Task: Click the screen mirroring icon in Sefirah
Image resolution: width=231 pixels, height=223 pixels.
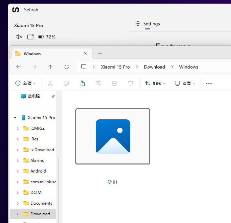Action: click(x=31, y=37)
